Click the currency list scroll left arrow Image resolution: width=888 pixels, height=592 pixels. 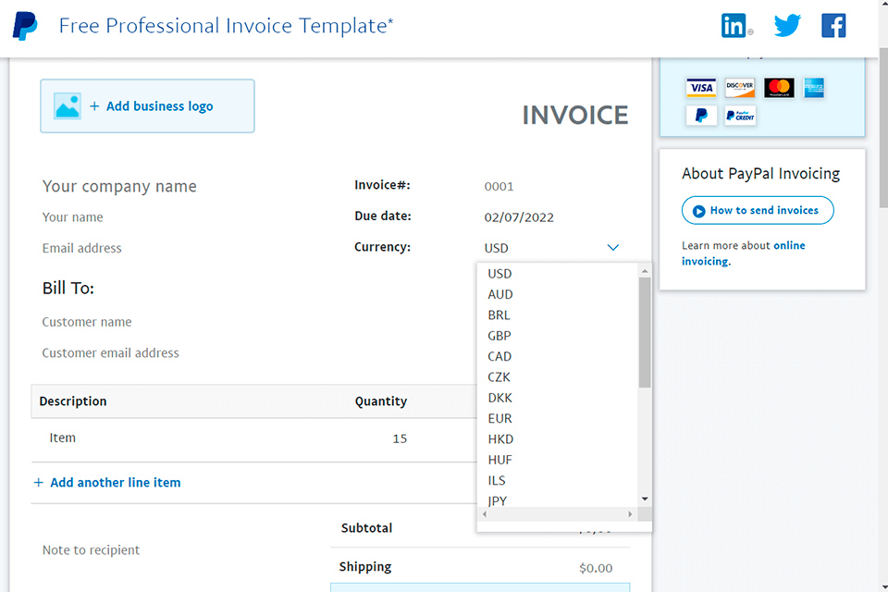tap(484, 514)
